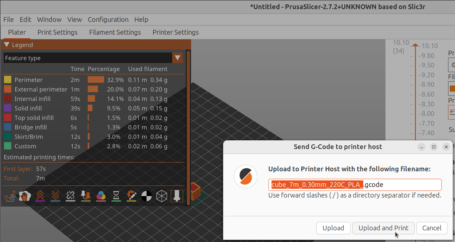Click the Percentage column header in legend
This screenshot has height=242, width=455.
pos(104,69)
